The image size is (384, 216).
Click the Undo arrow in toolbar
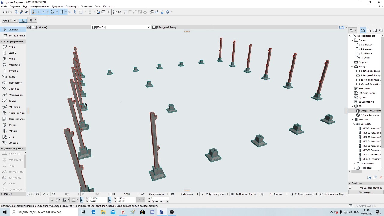(x=5, y=12)
